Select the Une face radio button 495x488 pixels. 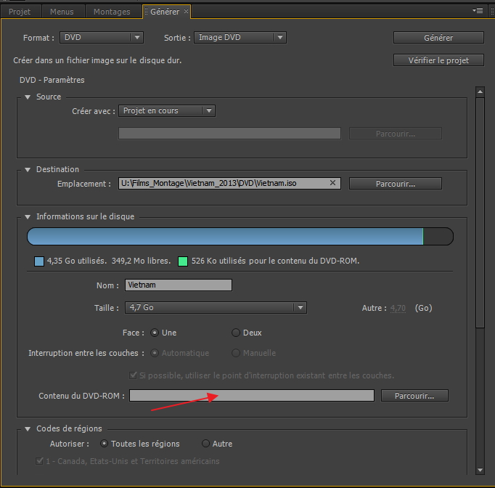tap(155, 333)
